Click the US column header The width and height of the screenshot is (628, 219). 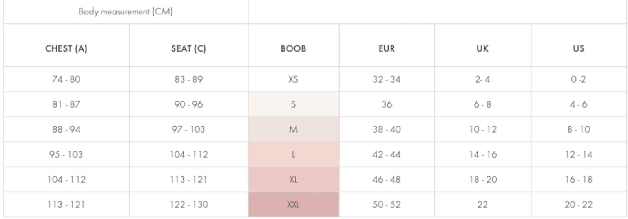[x=579, y=48]
